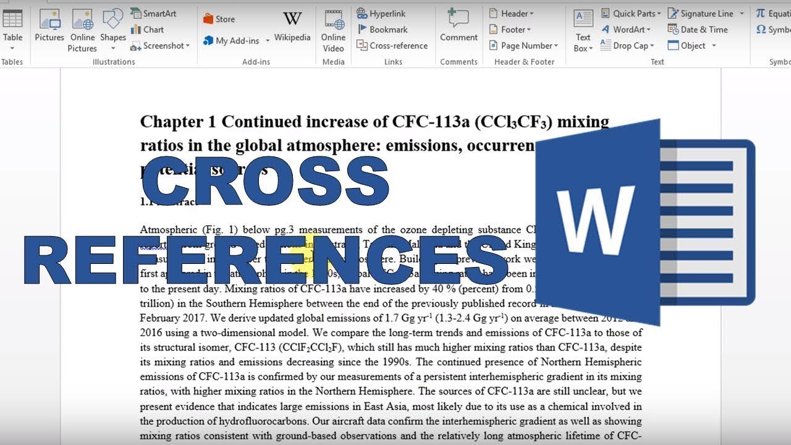Insert a Text Box

(x=583, y=30)
